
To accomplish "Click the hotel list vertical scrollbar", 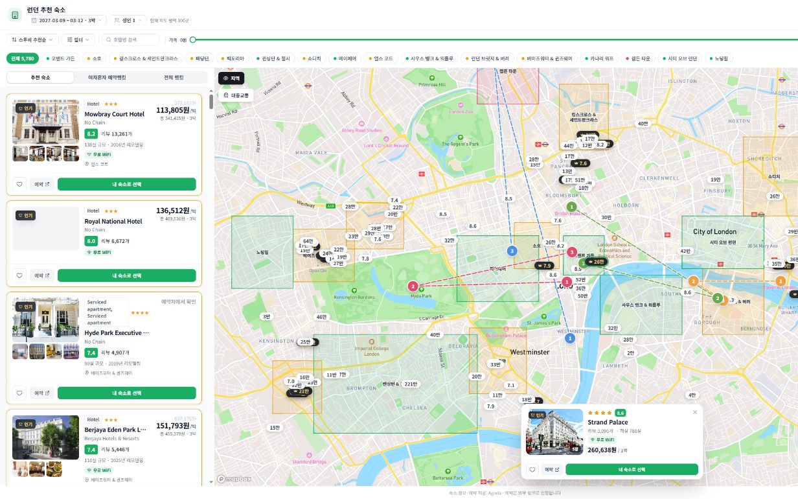I will [x=211, y=102].
